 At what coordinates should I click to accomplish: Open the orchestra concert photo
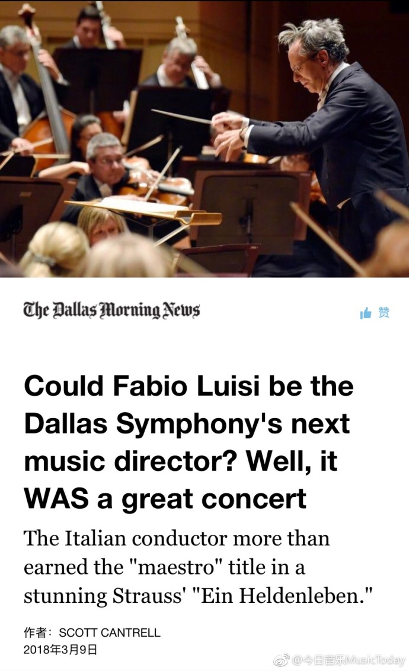pyautogui.click(x=204, y=139)
